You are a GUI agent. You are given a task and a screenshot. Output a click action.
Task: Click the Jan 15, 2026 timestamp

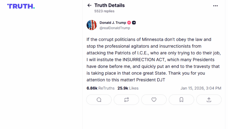pyautogui.click(x=201, y=88)
